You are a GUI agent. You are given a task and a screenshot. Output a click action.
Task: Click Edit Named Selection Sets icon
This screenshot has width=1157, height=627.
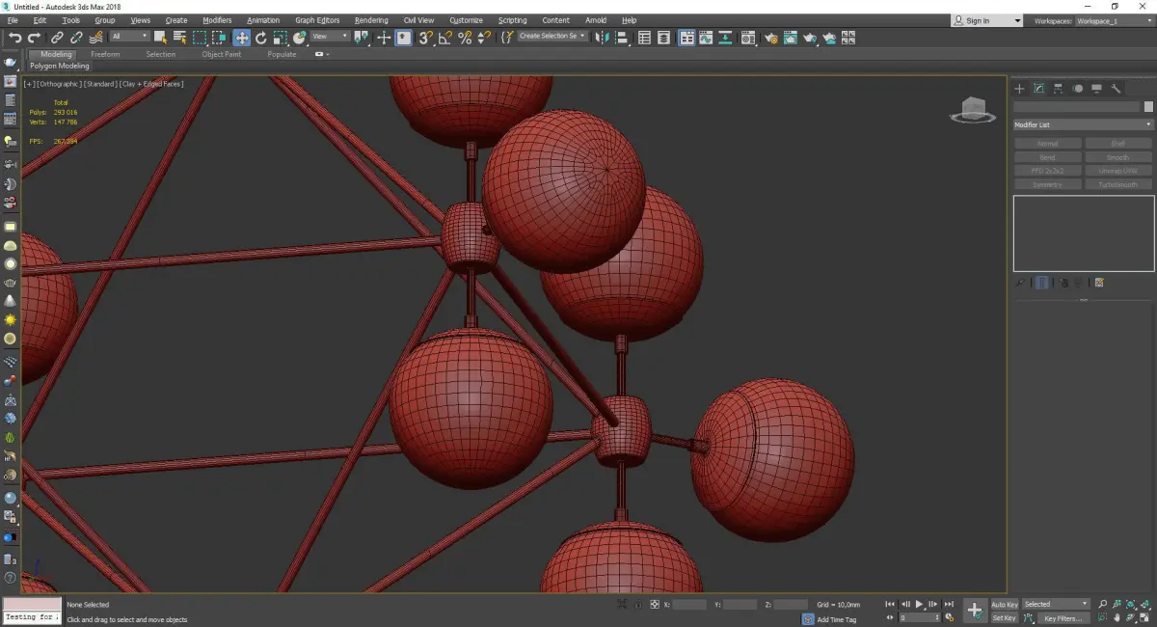(x=507, y=38)
